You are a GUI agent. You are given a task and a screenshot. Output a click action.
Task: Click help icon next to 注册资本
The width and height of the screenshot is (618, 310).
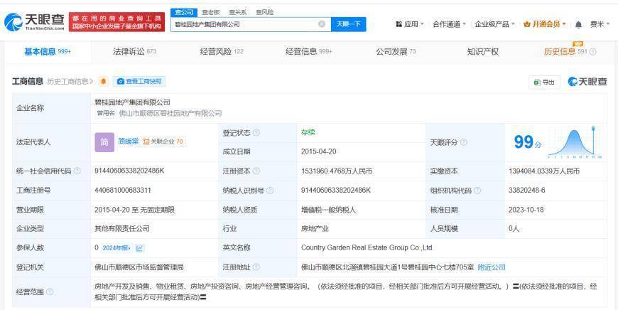[256, 171]
